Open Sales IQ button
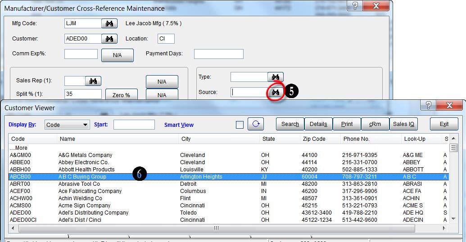Image resolution: width=466 pixels, height=242 pixels. coord(403,124)
